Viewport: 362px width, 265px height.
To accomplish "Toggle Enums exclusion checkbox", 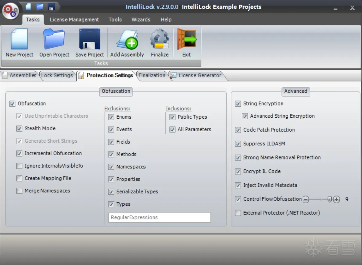I will click(111, 117).
